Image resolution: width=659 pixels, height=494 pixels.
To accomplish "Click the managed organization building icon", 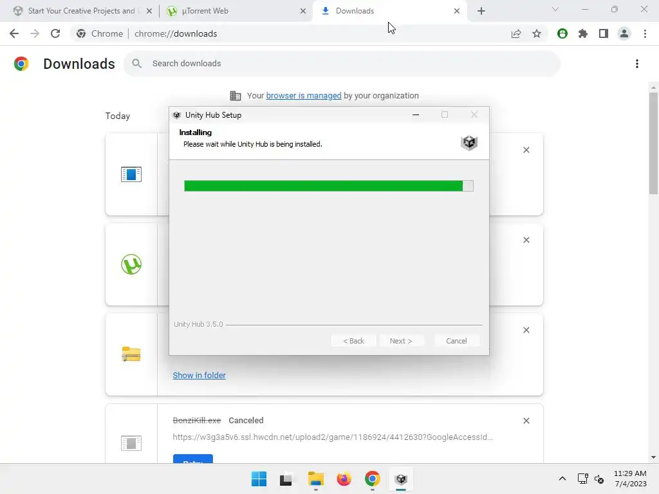I will click(236, 96).
